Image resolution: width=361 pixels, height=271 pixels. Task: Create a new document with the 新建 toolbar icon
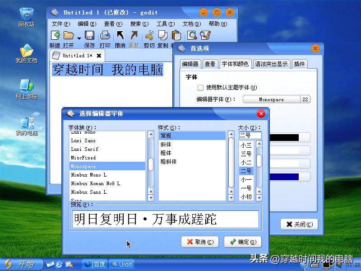[56, 35]
